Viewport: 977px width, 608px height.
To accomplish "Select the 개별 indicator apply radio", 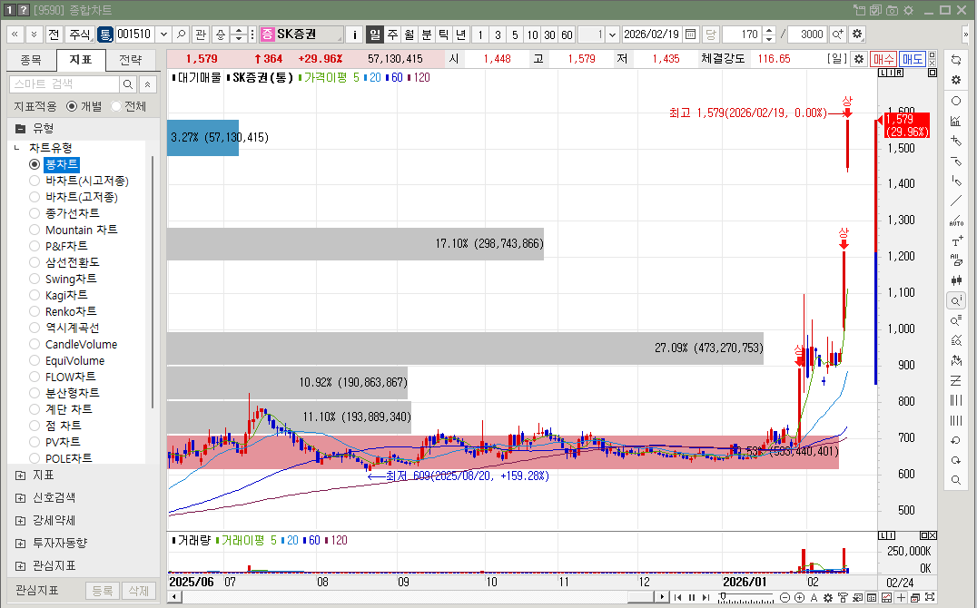I will click(x=72, y=106).
